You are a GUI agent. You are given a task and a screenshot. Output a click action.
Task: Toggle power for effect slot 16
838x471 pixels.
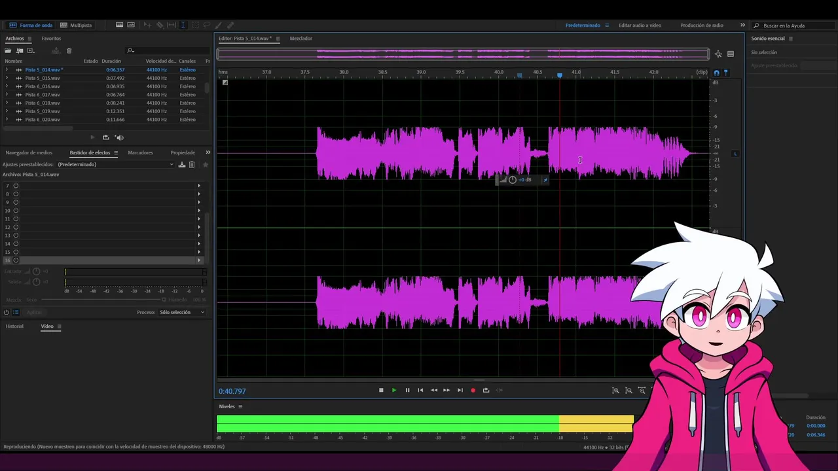(16, 260)
